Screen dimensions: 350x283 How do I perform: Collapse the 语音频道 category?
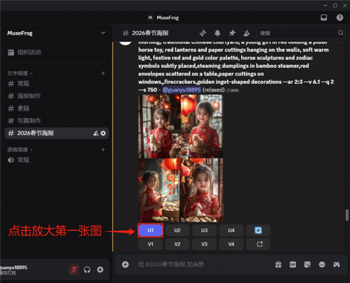click(x=20, y=149)
